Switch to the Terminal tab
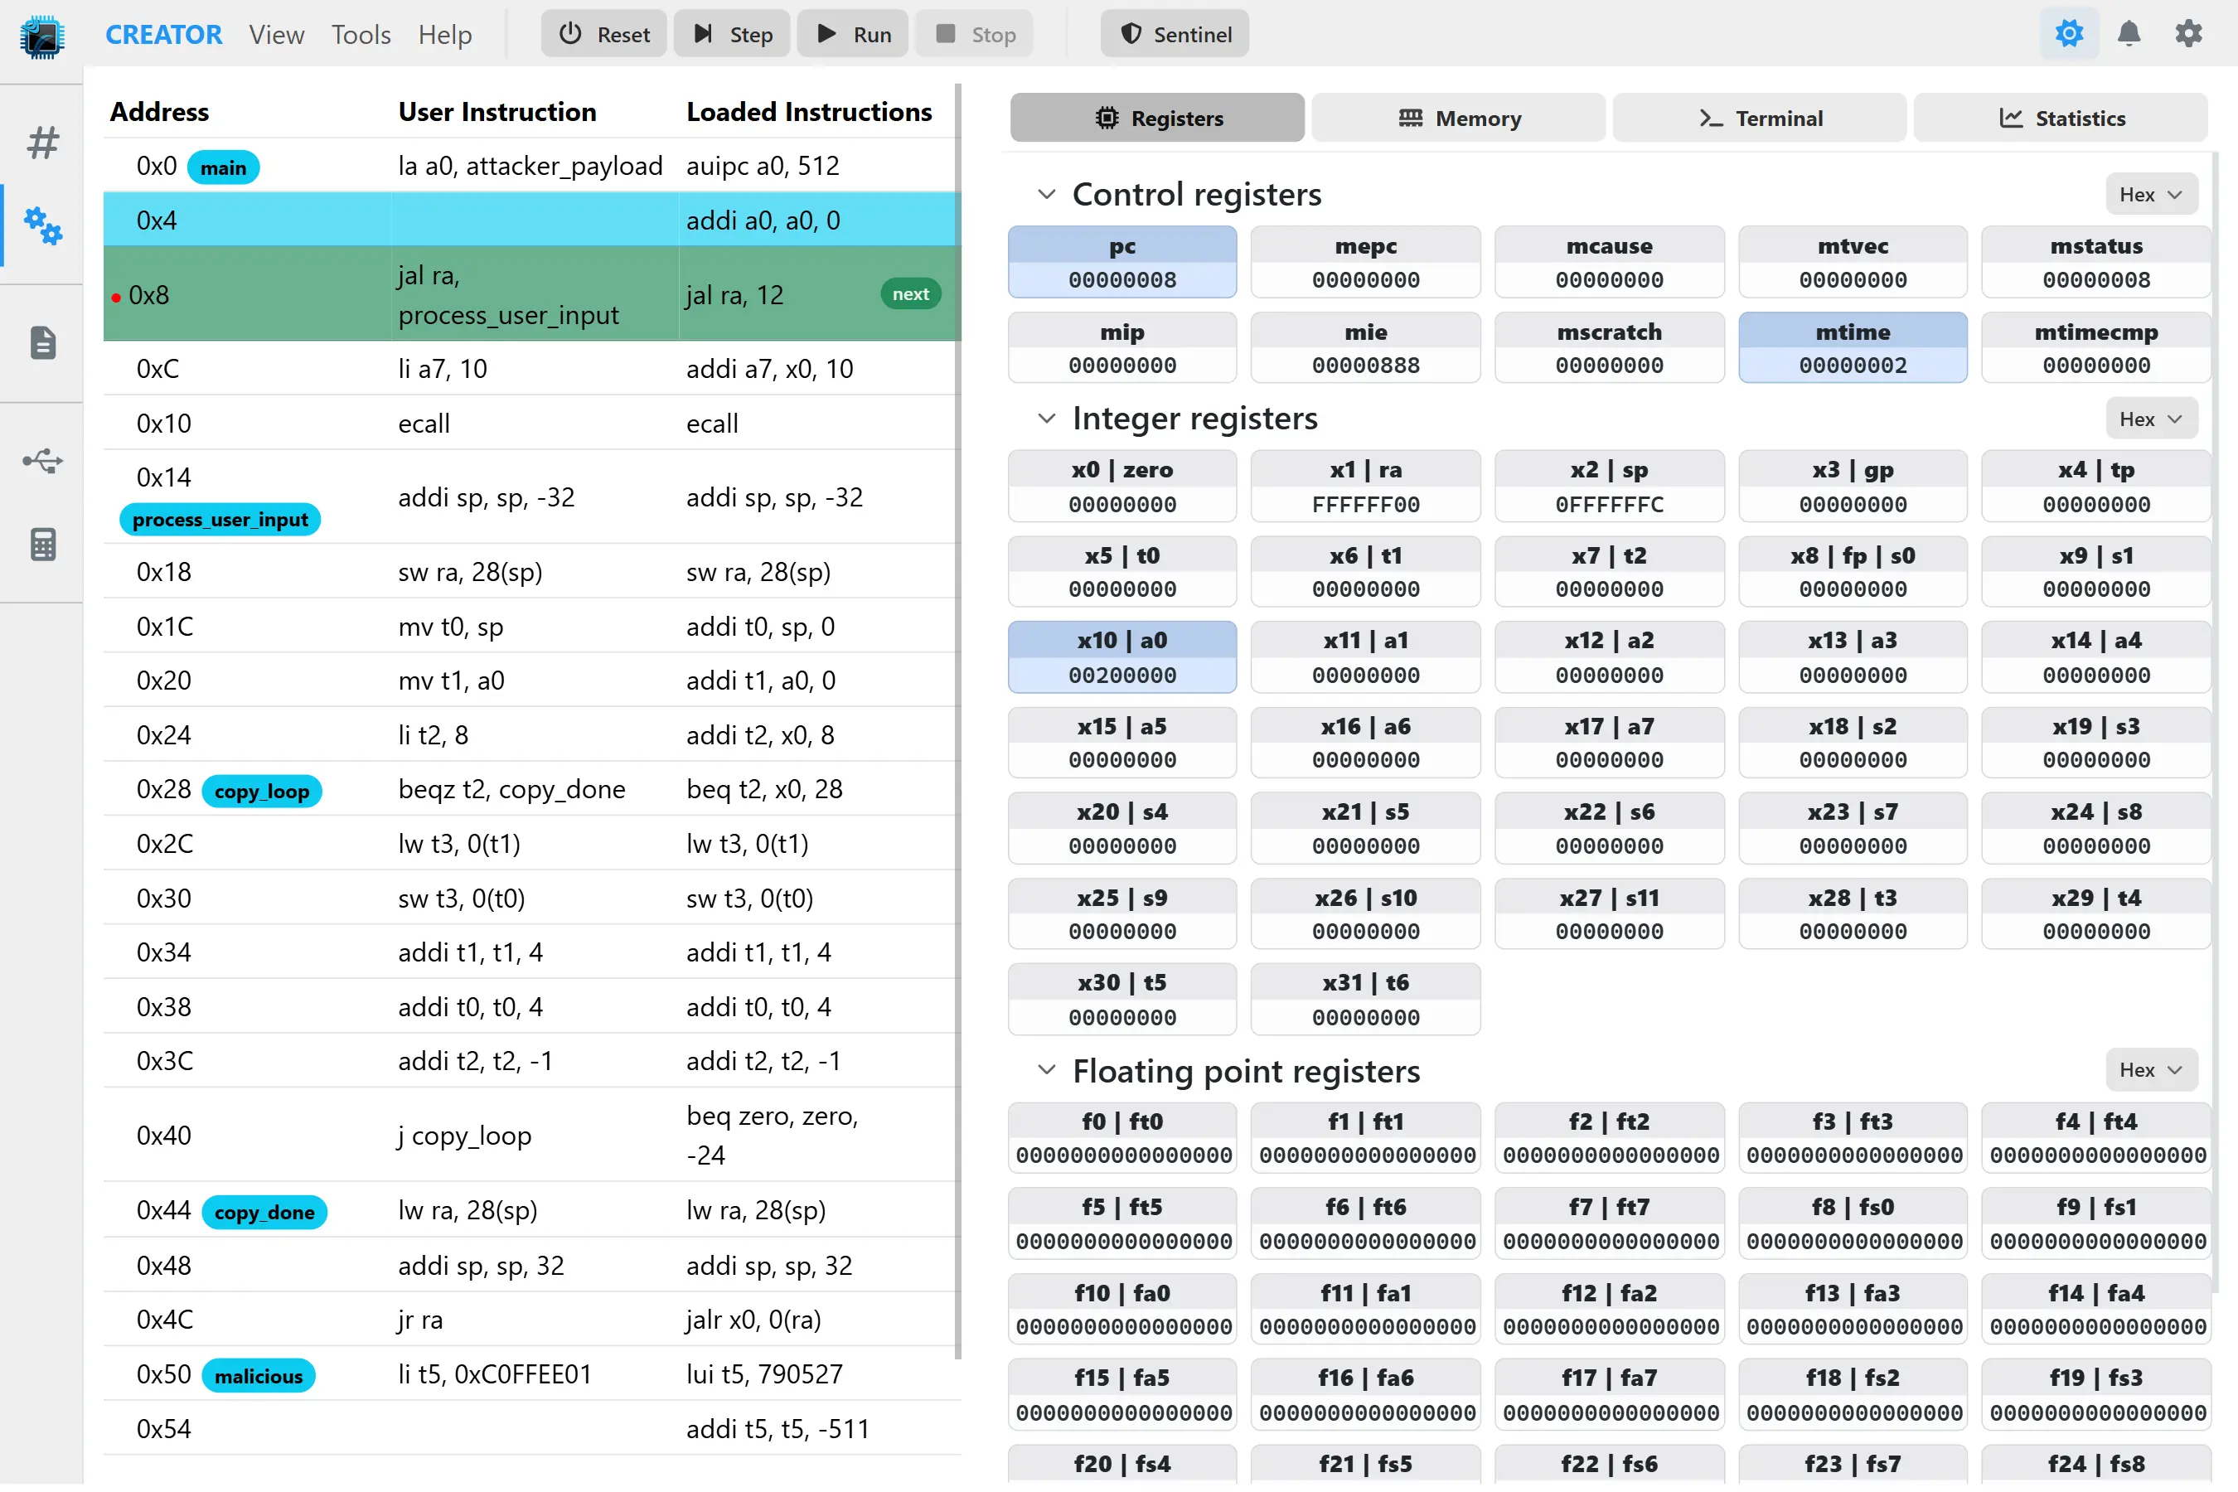Viewport: 2238px width, 1492px height. pos(1760,118)
